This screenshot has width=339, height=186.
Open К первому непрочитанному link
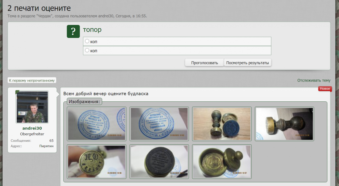tap(32, 80)
